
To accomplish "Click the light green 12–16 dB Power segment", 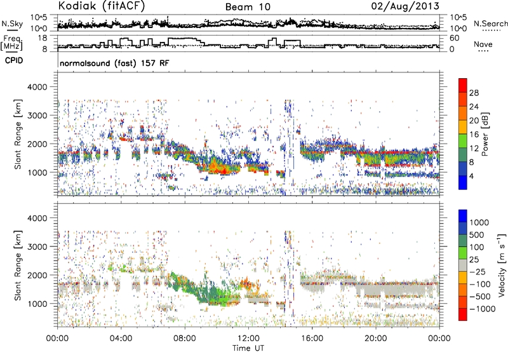I will coord(463,140).
